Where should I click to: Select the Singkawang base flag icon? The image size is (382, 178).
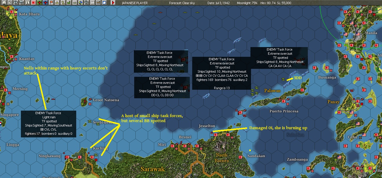point(67,157)
